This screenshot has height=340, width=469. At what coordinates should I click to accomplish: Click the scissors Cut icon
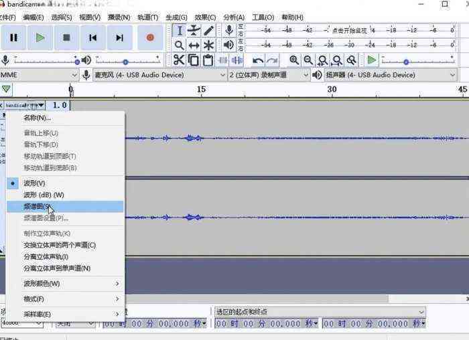(179, 60)
